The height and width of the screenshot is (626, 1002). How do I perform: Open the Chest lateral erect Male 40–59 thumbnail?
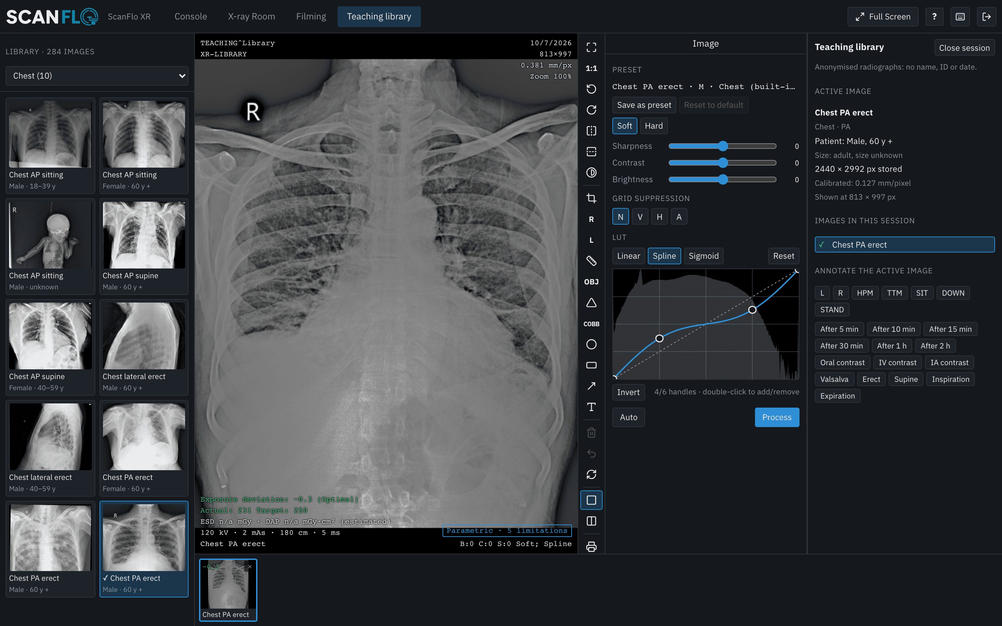point(50,448)
